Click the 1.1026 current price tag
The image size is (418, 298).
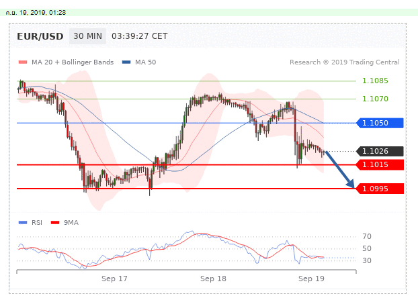[x=380, y=151]
